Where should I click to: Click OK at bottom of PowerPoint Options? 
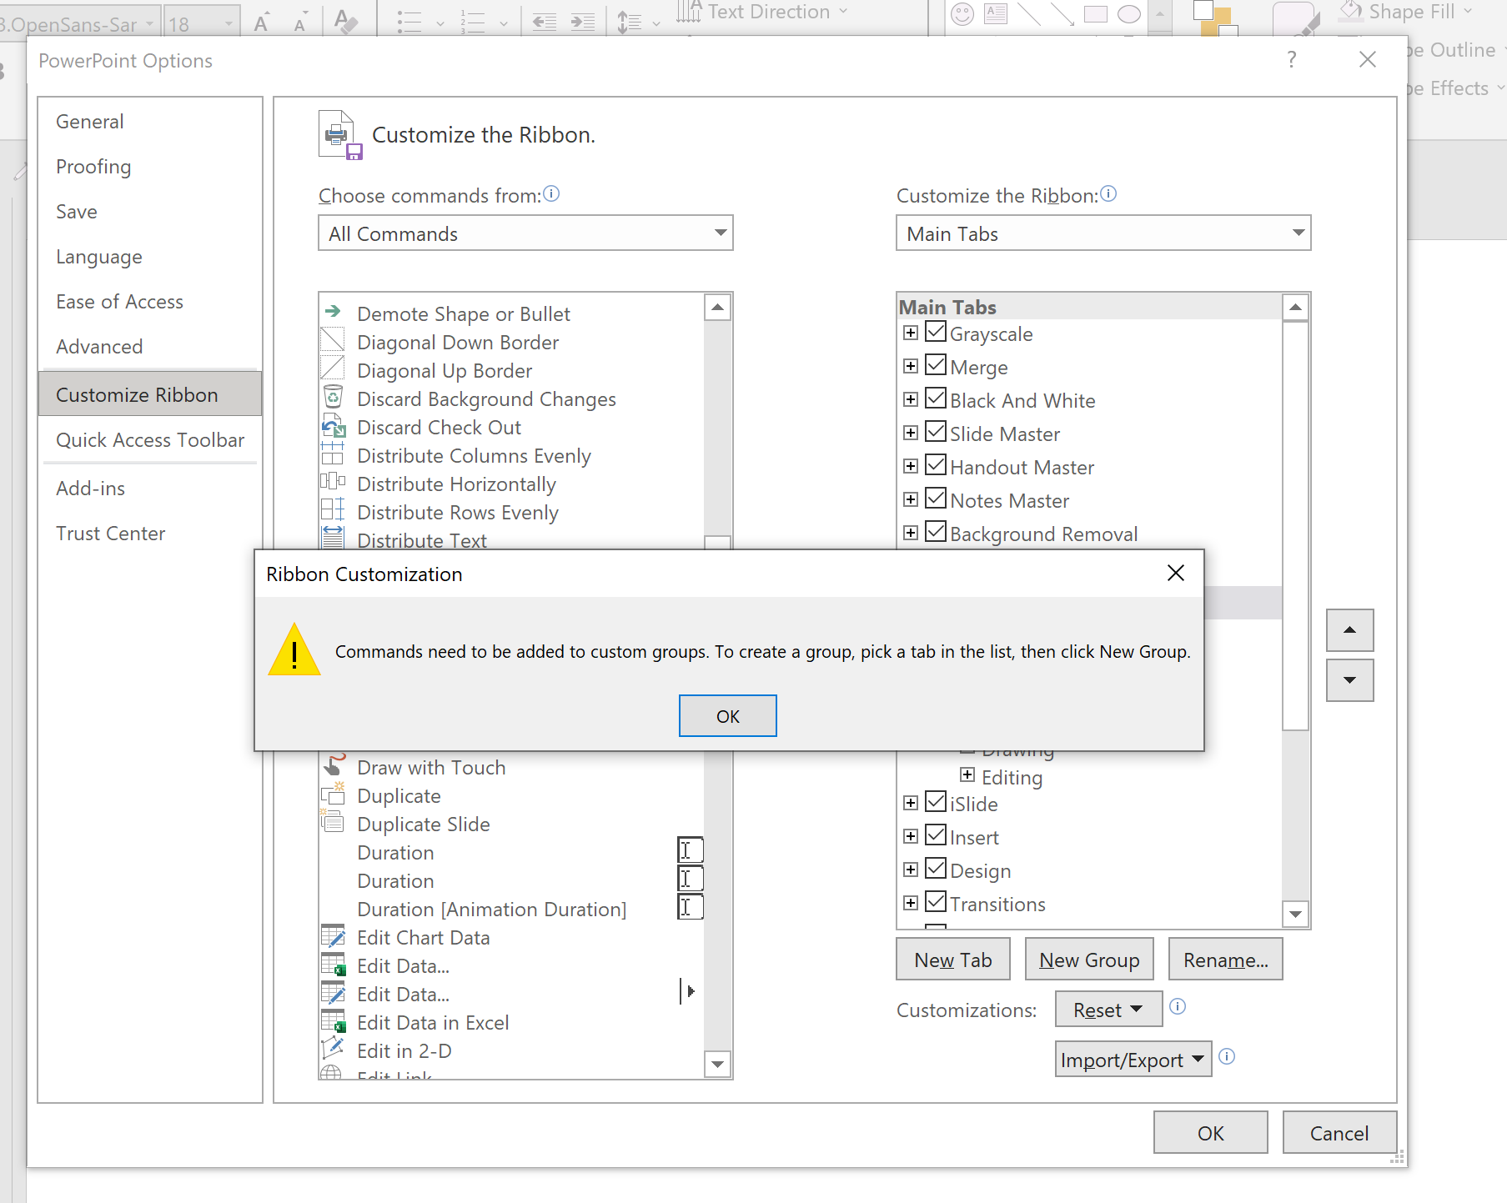pyautogui.click(x=1211, y=1133)
